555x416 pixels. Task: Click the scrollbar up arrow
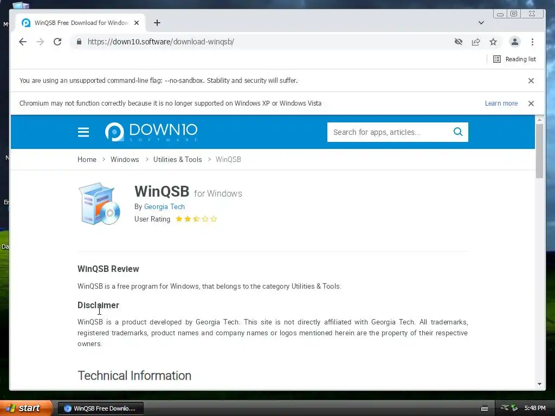tap(539, 120)
